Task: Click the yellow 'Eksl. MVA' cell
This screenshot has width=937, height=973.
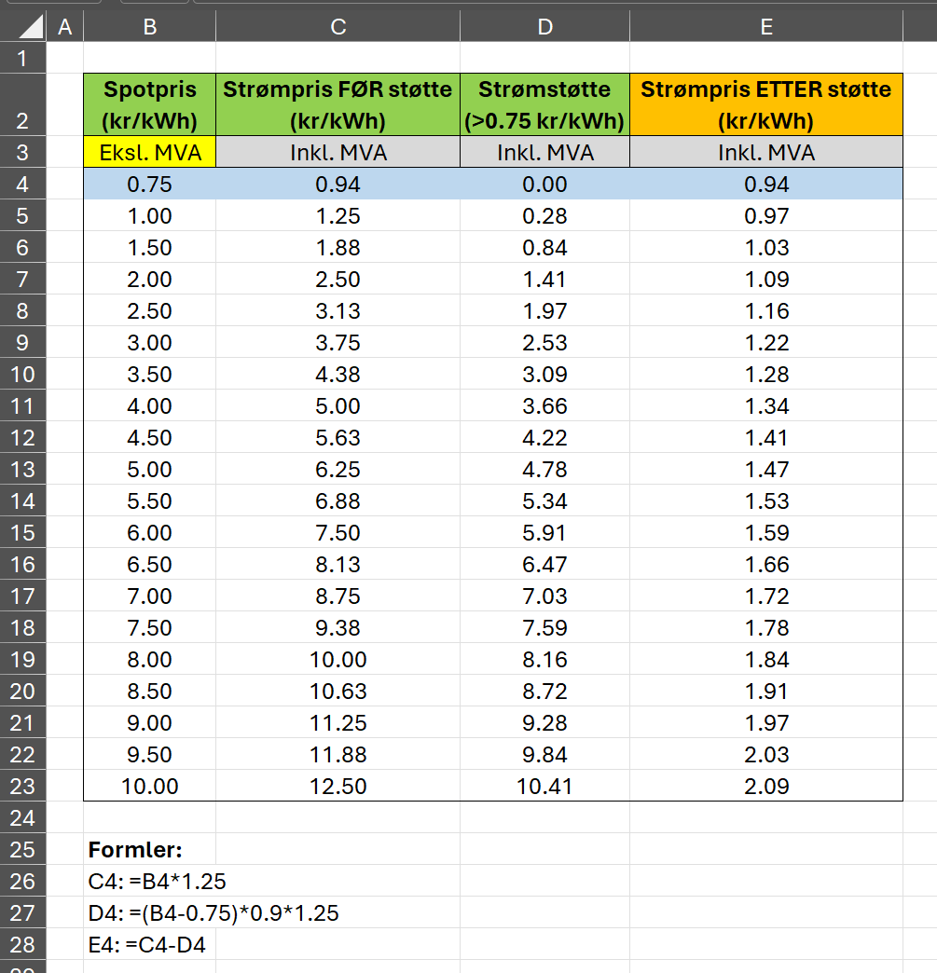Action: click(x=150, y=152)
